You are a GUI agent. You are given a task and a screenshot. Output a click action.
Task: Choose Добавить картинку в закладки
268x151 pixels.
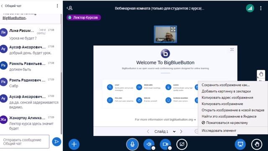pyautogui.click(x=226, y=91)
